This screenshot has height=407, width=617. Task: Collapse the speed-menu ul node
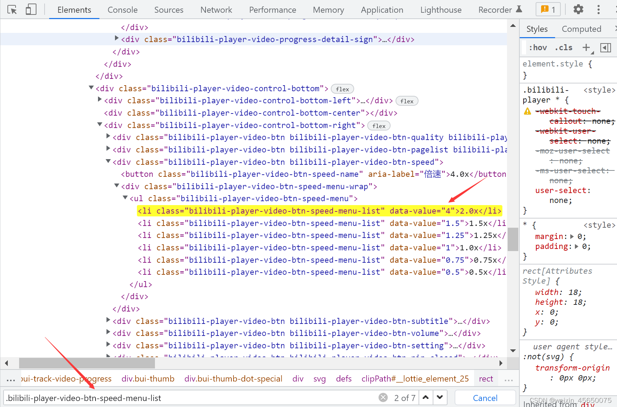tap(125, 198)
